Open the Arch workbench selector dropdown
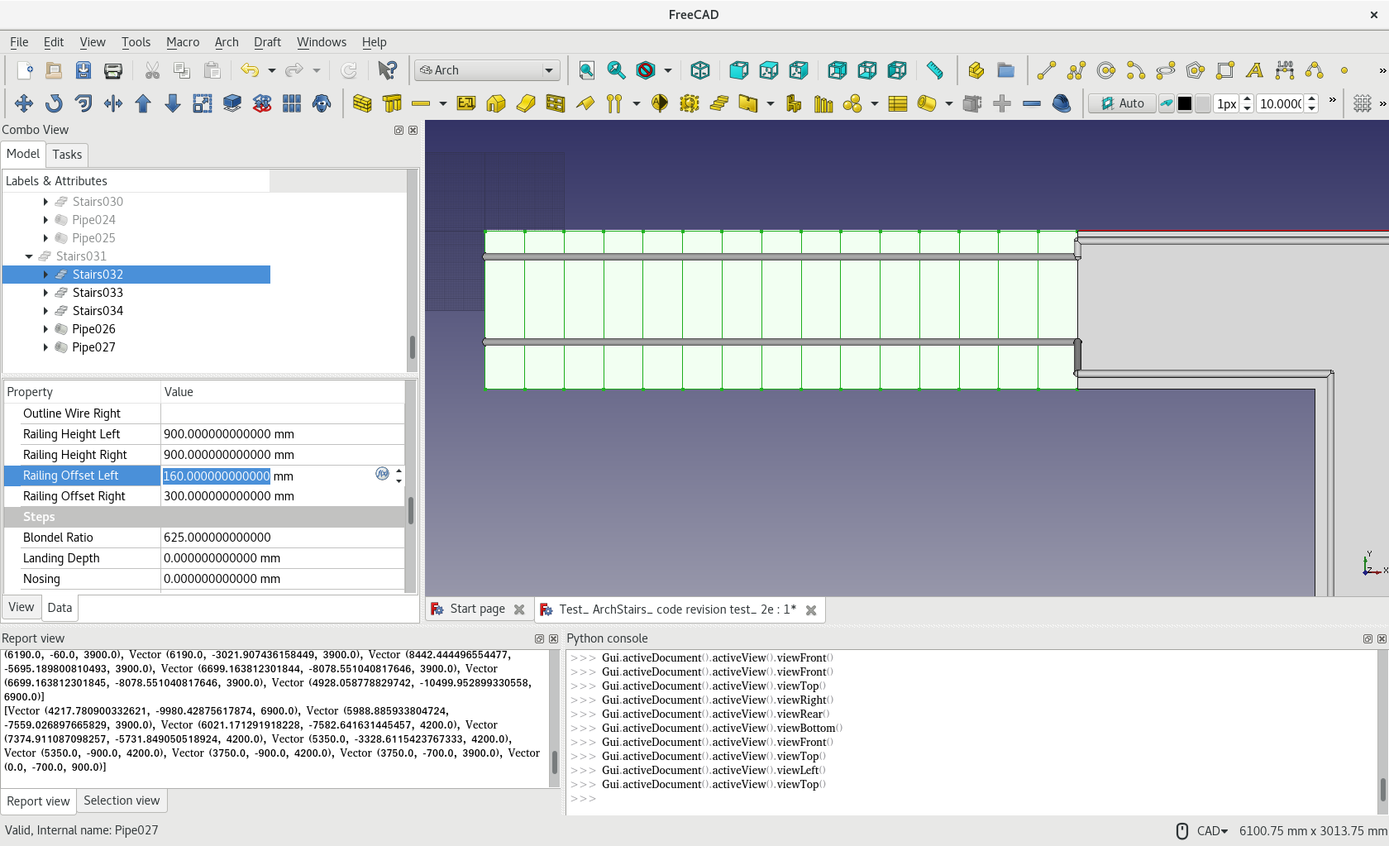This screenshot has height=846, width=1389. coord(488,70)
